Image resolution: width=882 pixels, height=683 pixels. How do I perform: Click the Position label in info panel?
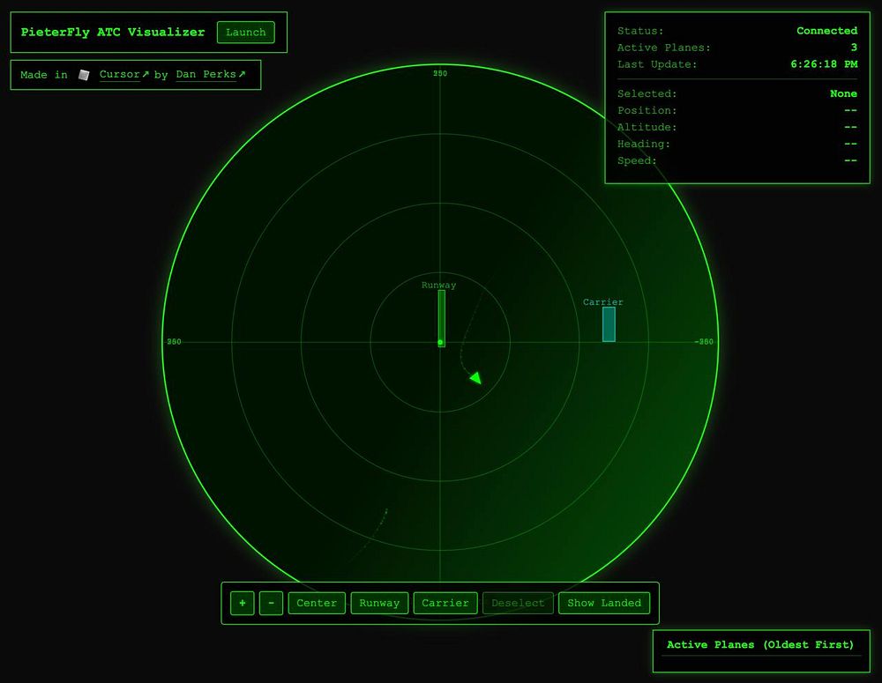[x=647, y=110]
